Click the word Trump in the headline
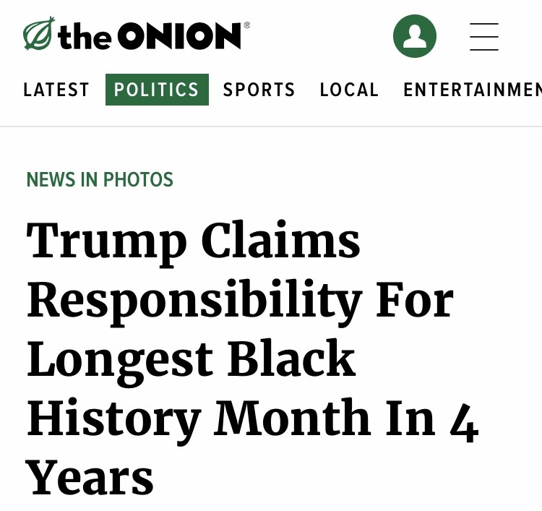Image resolution: width=542 pixels, height=511 pixels. 107,242
